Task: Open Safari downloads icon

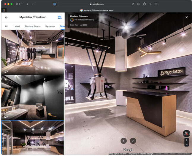Action: coord(139,4)
